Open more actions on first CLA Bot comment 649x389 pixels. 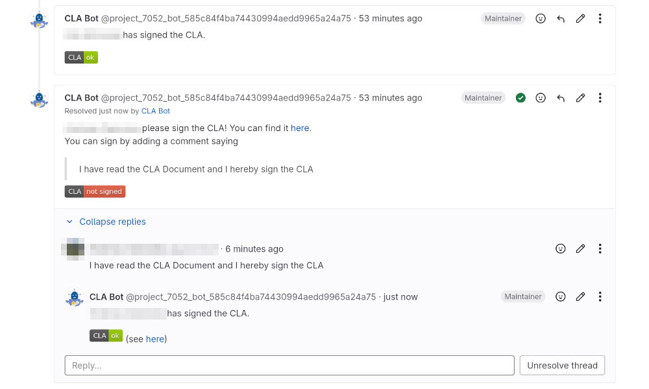point(600,19)
